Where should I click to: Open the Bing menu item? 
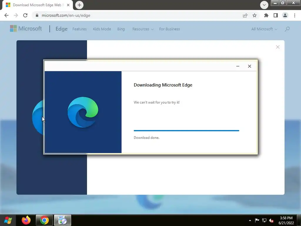click(x=121, y=29)
